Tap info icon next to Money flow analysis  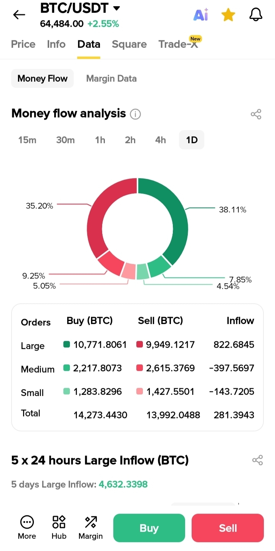coord(135,114)
